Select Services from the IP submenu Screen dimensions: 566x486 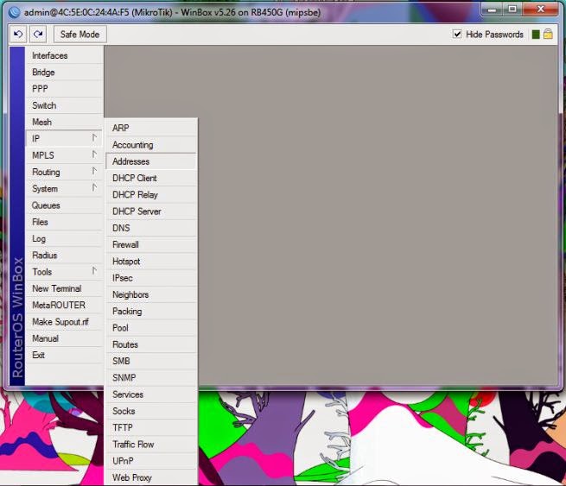(x=151, y=394)
